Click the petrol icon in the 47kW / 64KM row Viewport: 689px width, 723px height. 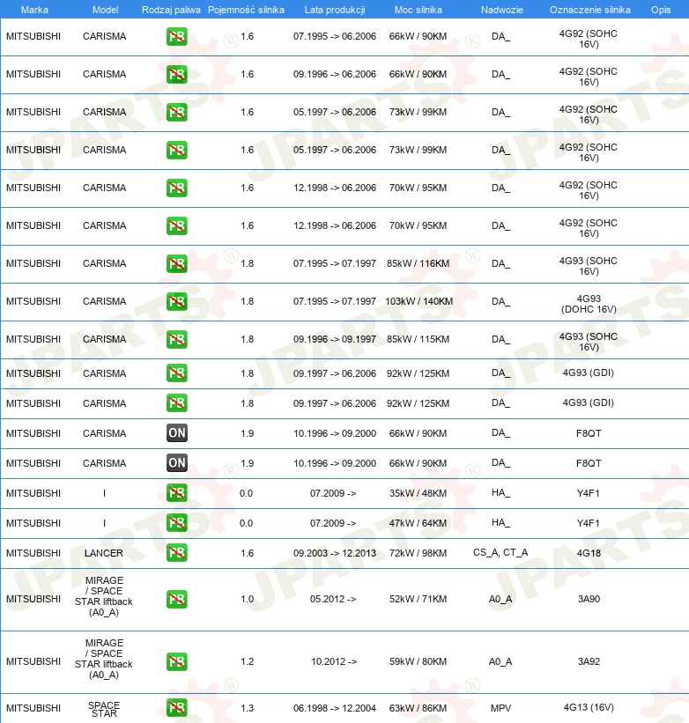click(x=176, y=523)
